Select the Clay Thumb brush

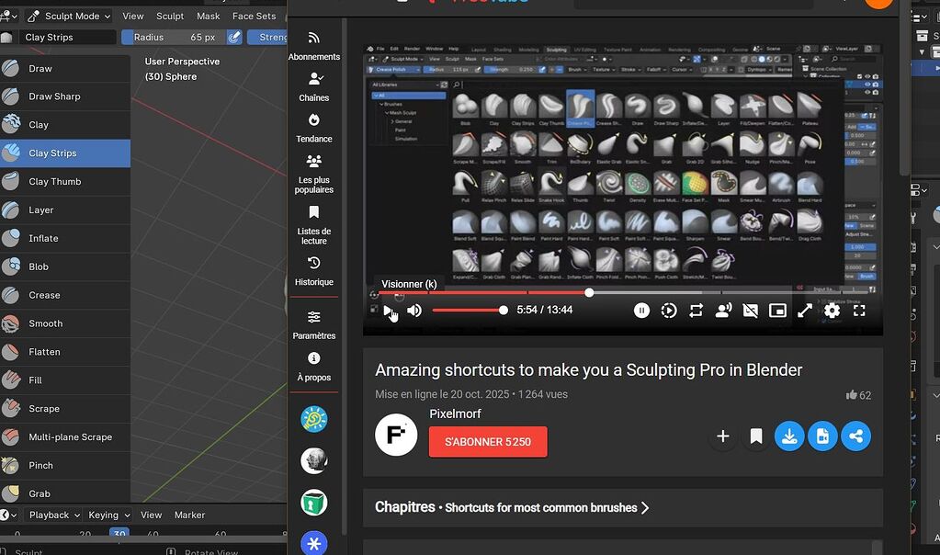tap(64, 182)
